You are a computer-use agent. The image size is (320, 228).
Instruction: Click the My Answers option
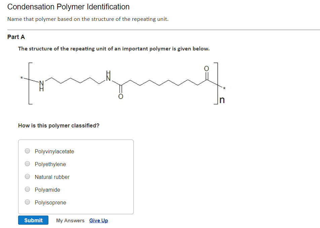(70, 220)
